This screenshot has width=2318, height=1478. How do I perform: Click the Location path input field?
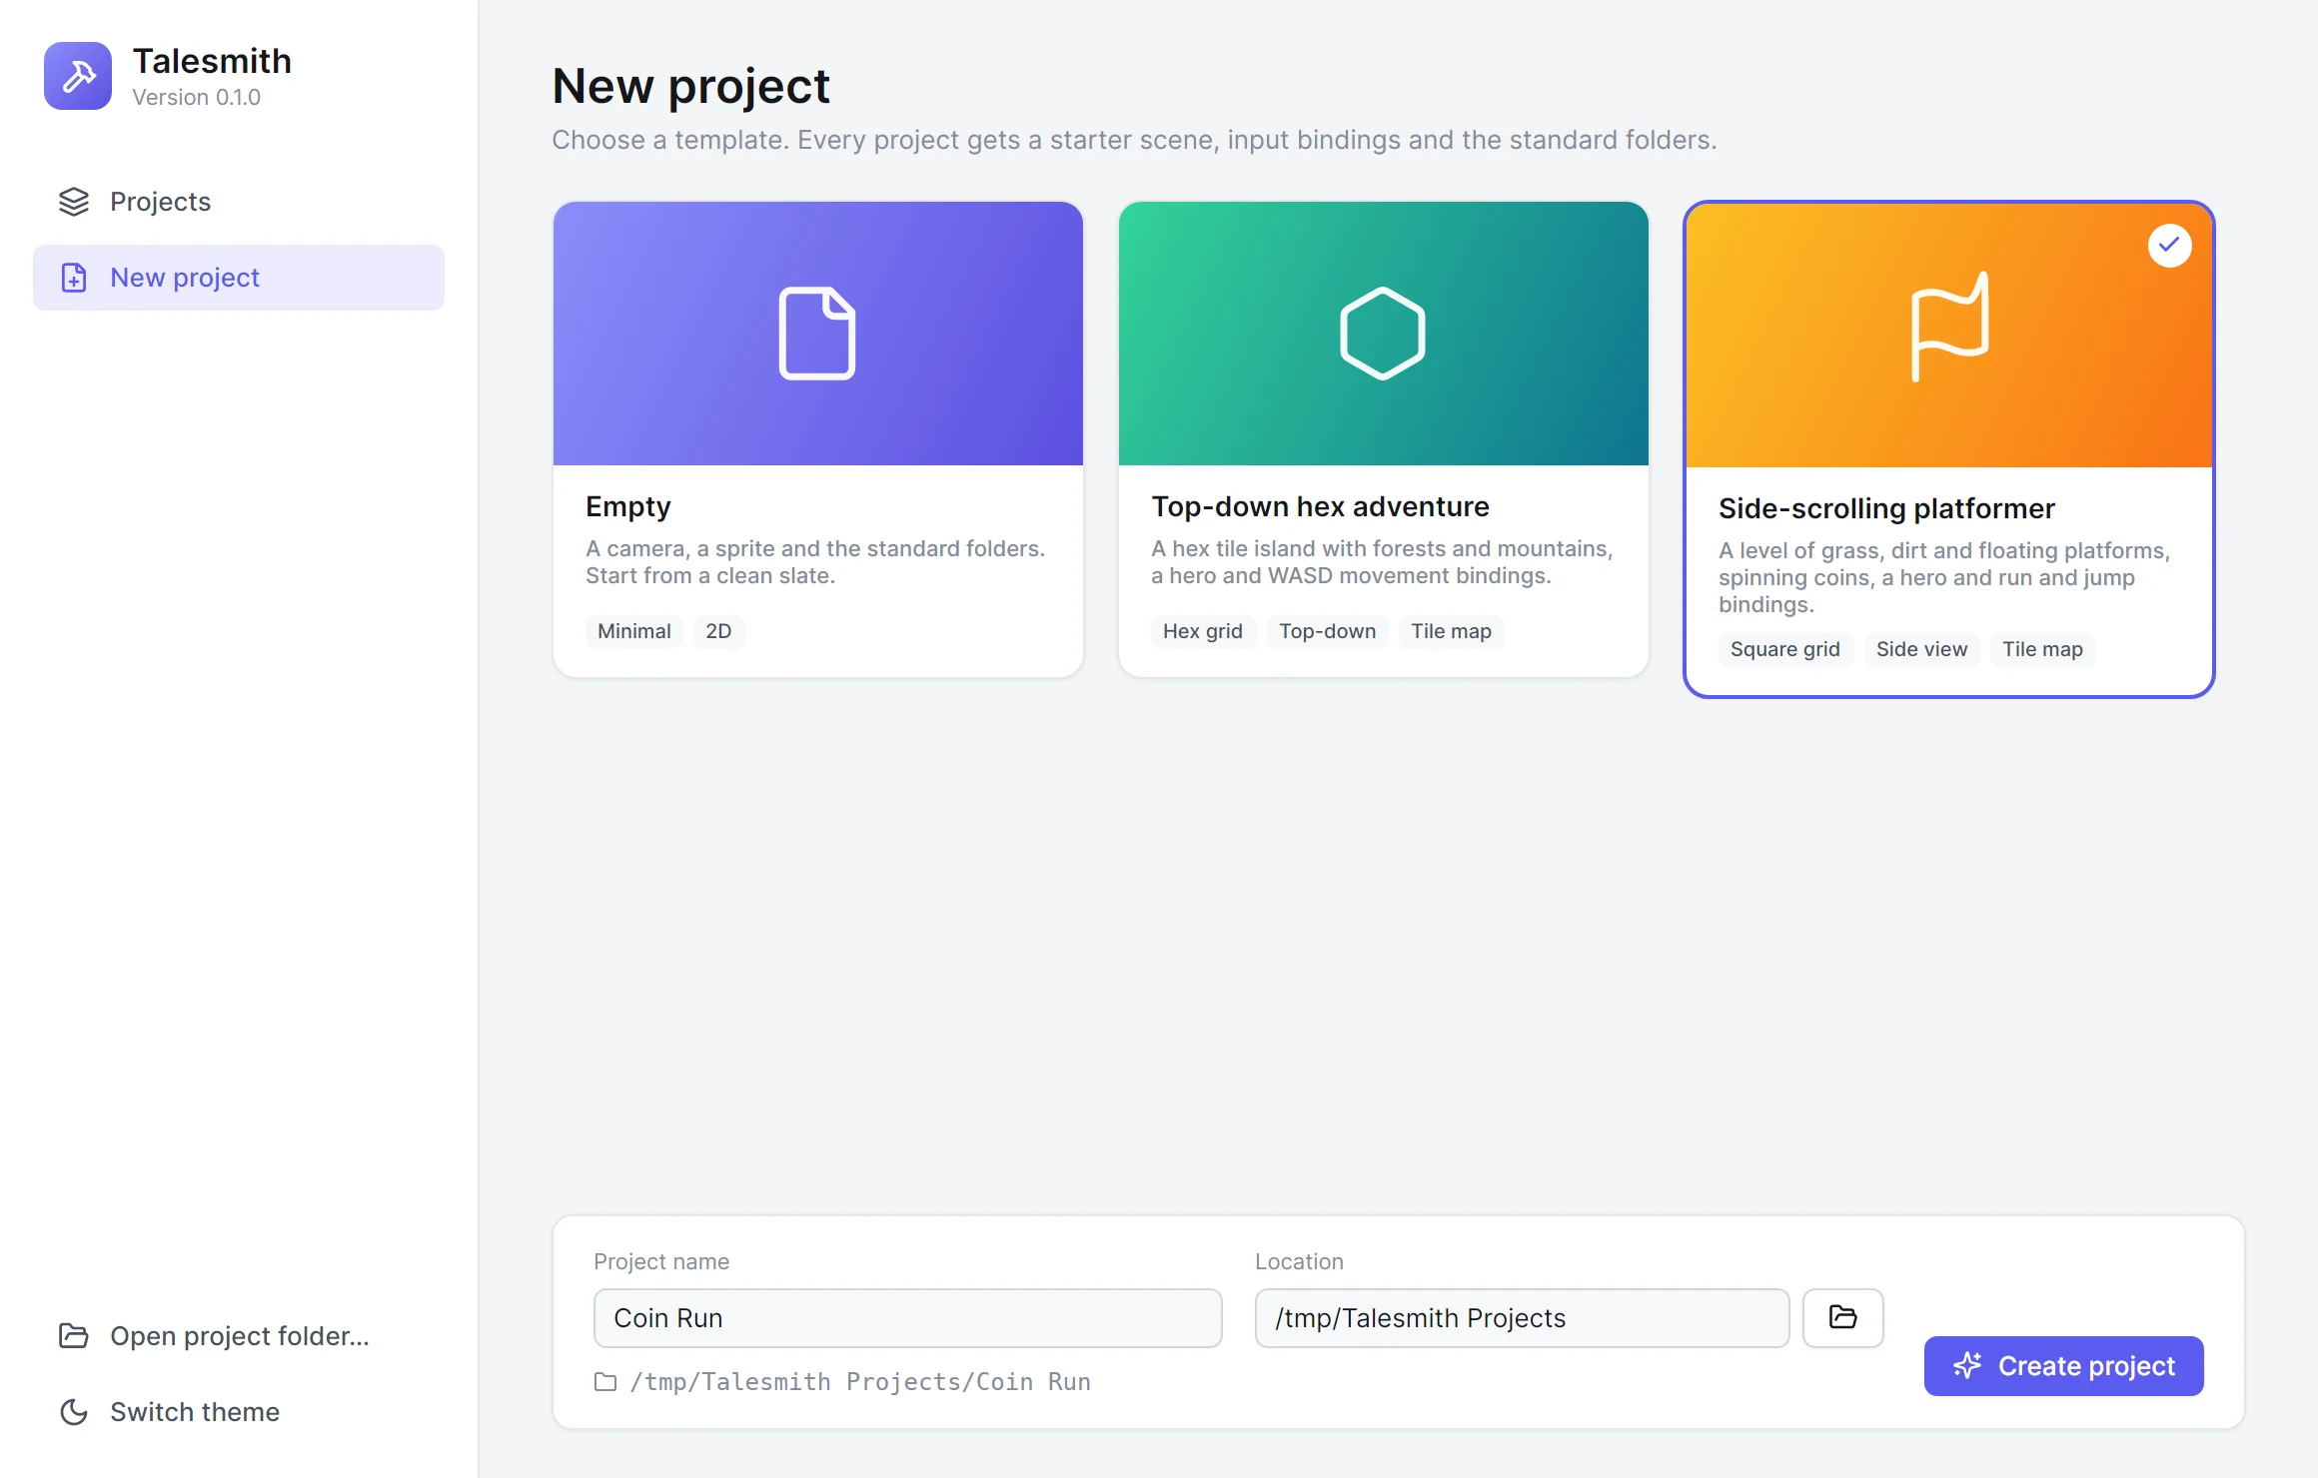coord(1523,1318)
